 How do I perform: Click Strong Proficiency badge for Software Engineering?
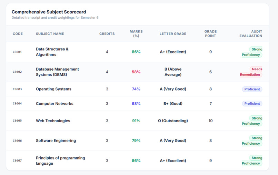coord(252,141)
